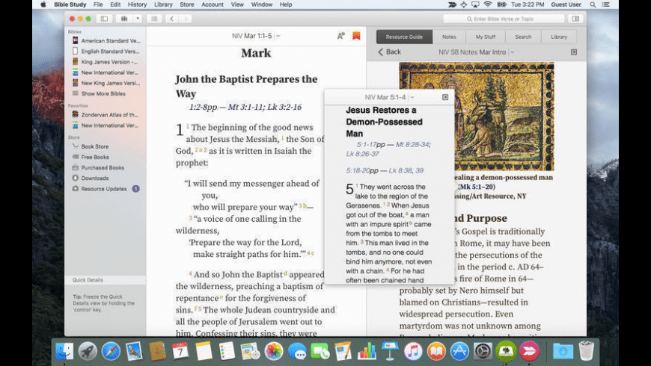651x366 pixels.
Task: Switch to the Library tab
Action: tap(559, 37)
